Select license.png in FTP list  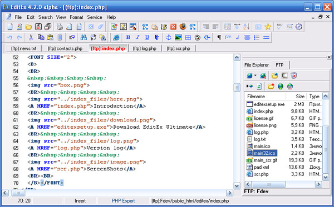[265, 125]
